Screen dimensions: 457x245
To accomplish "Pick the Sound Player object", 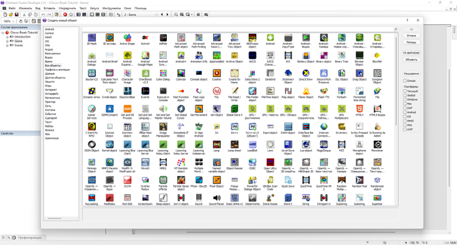I will pyautogui.click(x=217, y=198).
